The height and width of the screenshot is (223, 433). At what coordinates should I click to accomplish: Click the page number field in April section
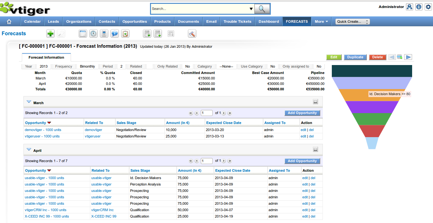click(x=207, y=161)
